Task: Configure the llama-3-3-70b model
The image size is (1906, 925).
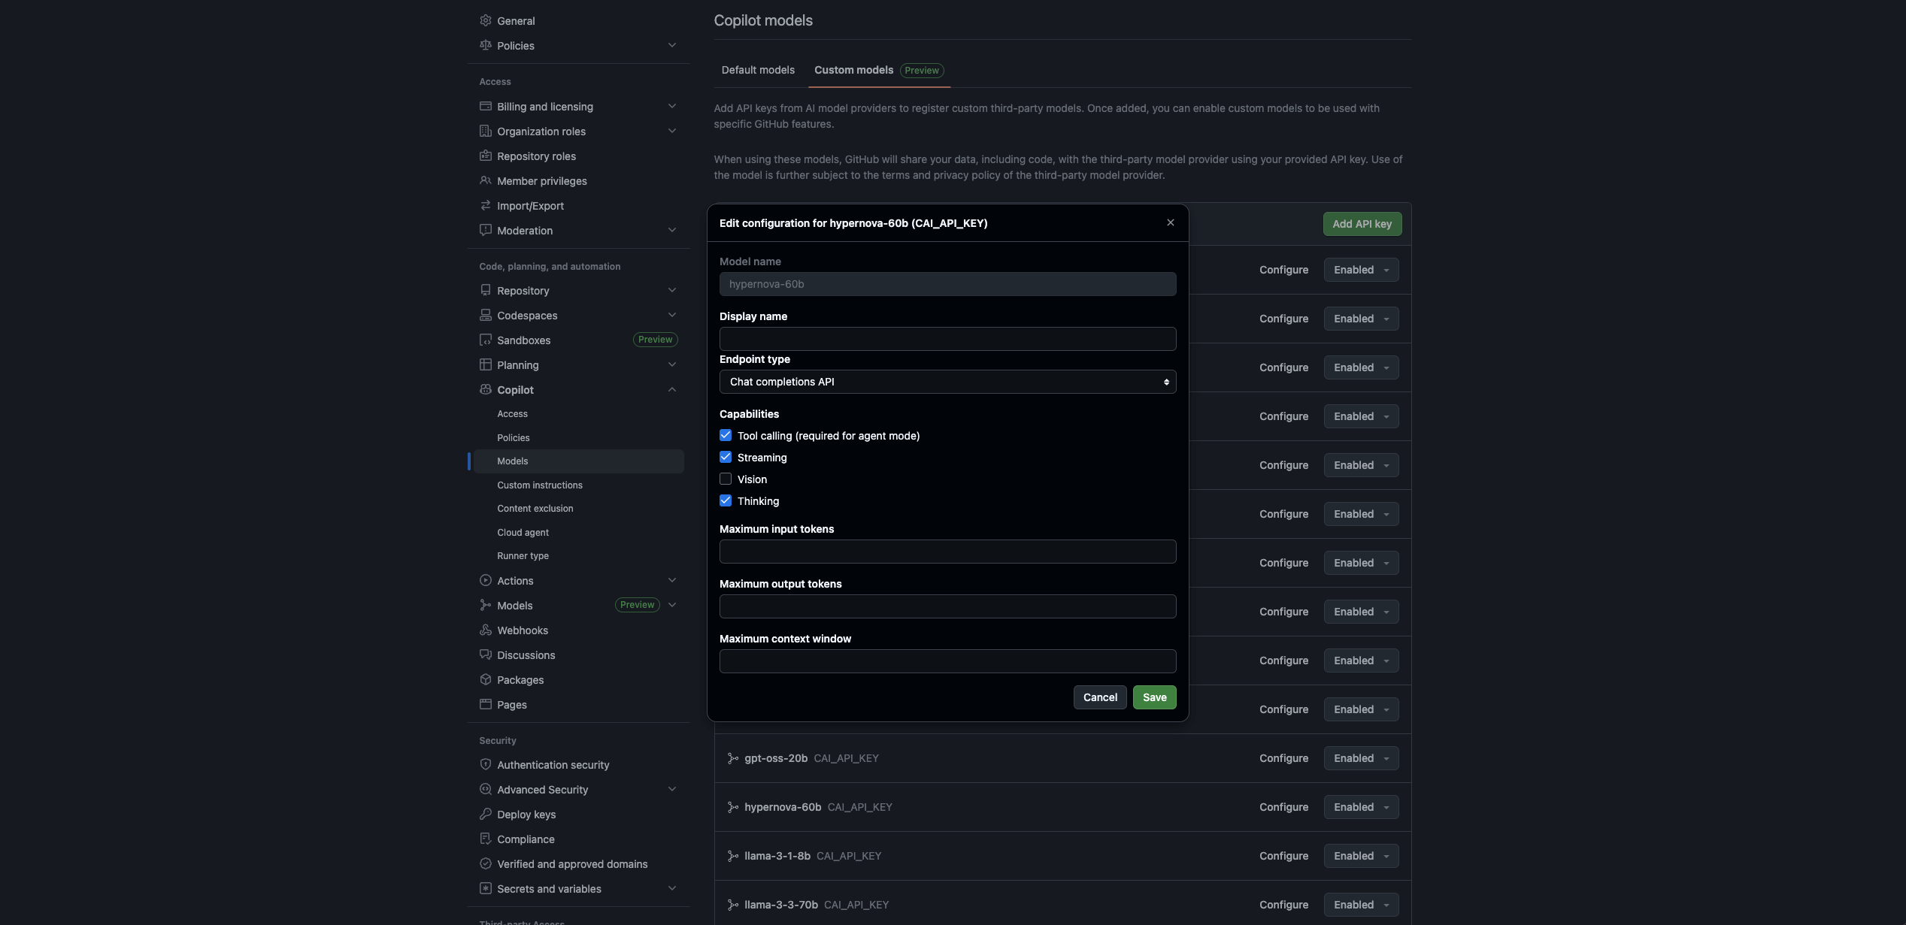Action: (x=1283, y=905)
